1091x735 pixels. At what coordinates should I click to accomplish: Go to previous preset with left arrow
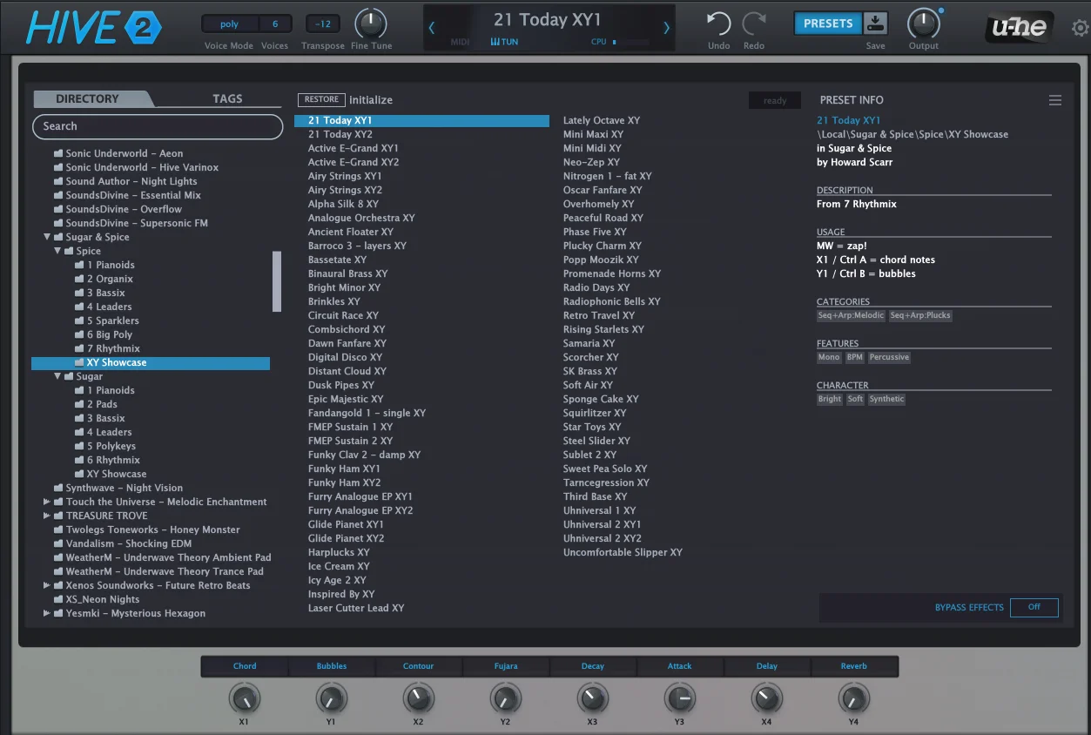(x=432, y=28)
